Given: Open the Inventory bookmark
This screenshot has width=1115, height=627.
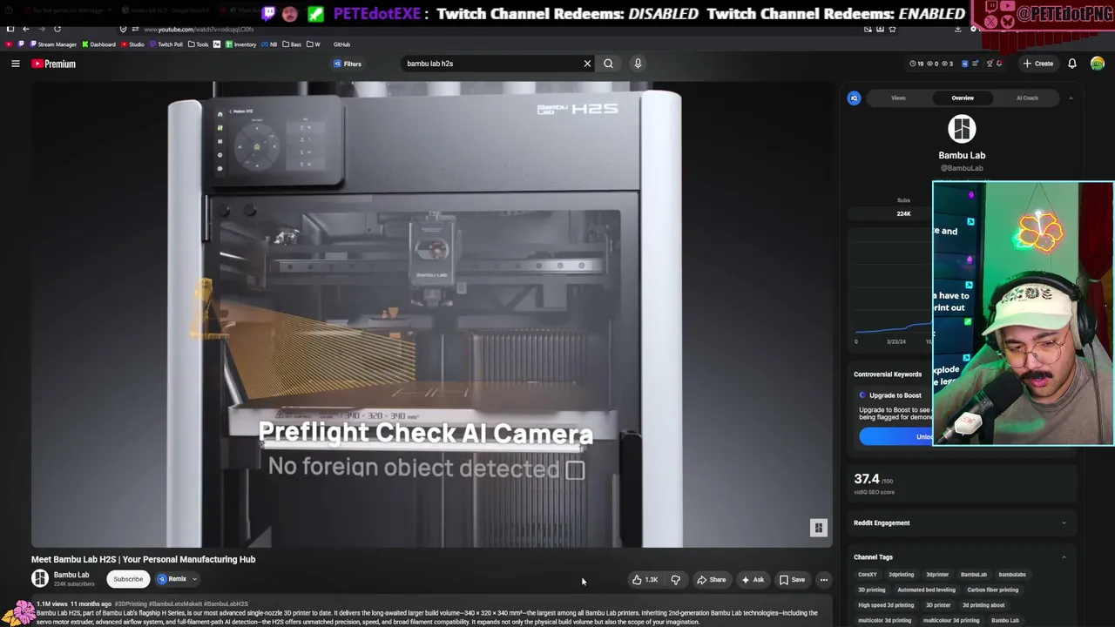Looking at the screenshot, I should tap(241, 44).
